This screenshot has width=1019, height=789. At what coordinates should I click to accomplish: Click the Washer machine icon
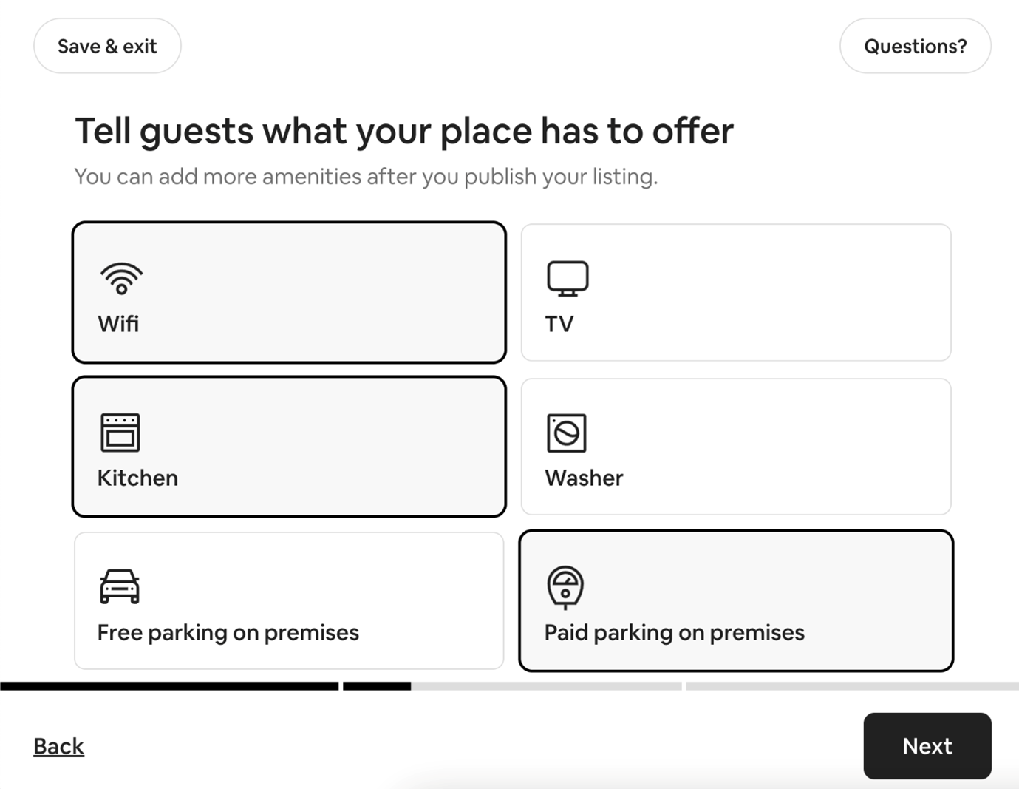click(567, 433)
